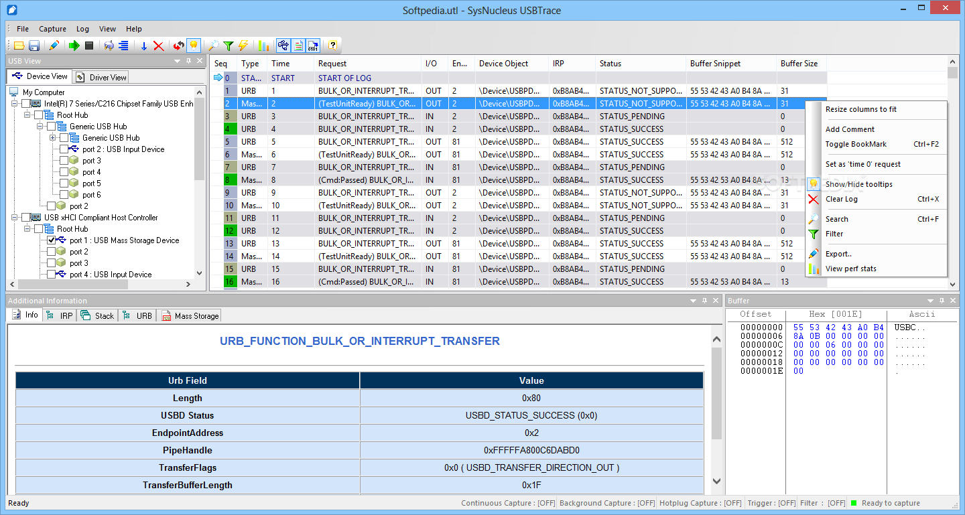Click the blue lines list toolbar icon
965x515 pixels.
pos(124,46)
